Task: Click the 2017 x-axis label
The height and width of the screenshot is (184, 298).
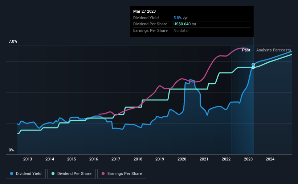Action: tap(116, 159)
